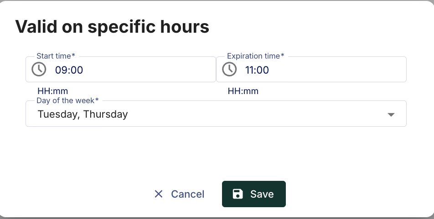Focus the Start time 09:00 field
This screenshot has height=219, width=434.
click(121, 69)
